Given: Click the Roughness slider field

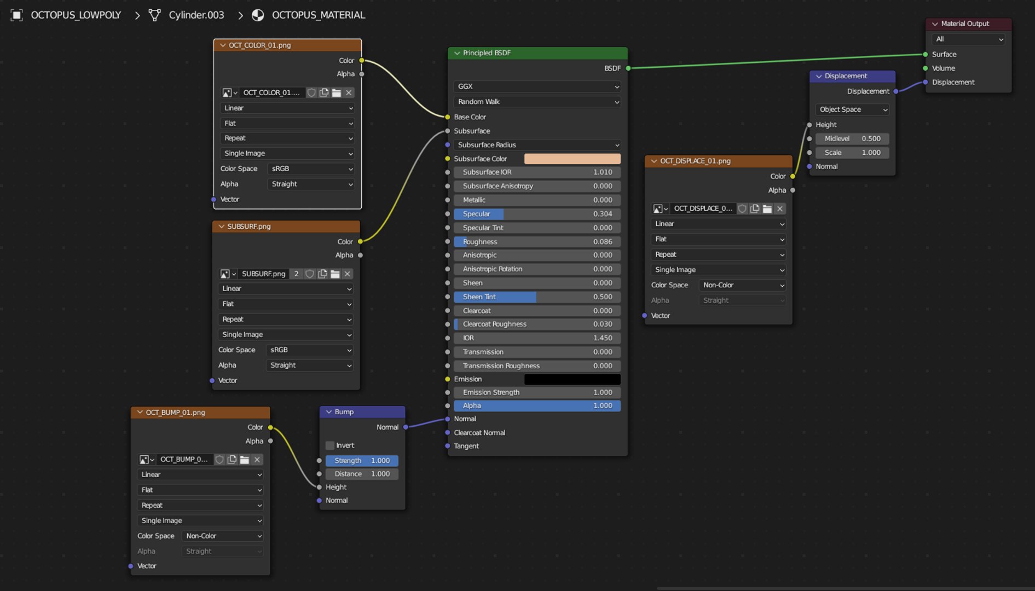Looking at the screenshot, I should click(x=537, y=241).
